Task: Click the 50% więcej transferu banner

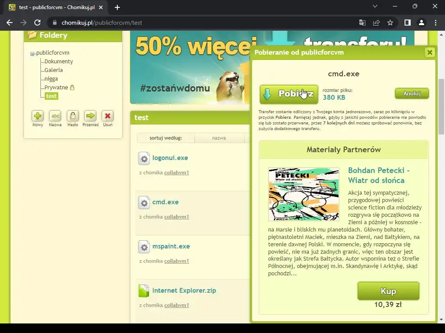Action: [190, 67]
